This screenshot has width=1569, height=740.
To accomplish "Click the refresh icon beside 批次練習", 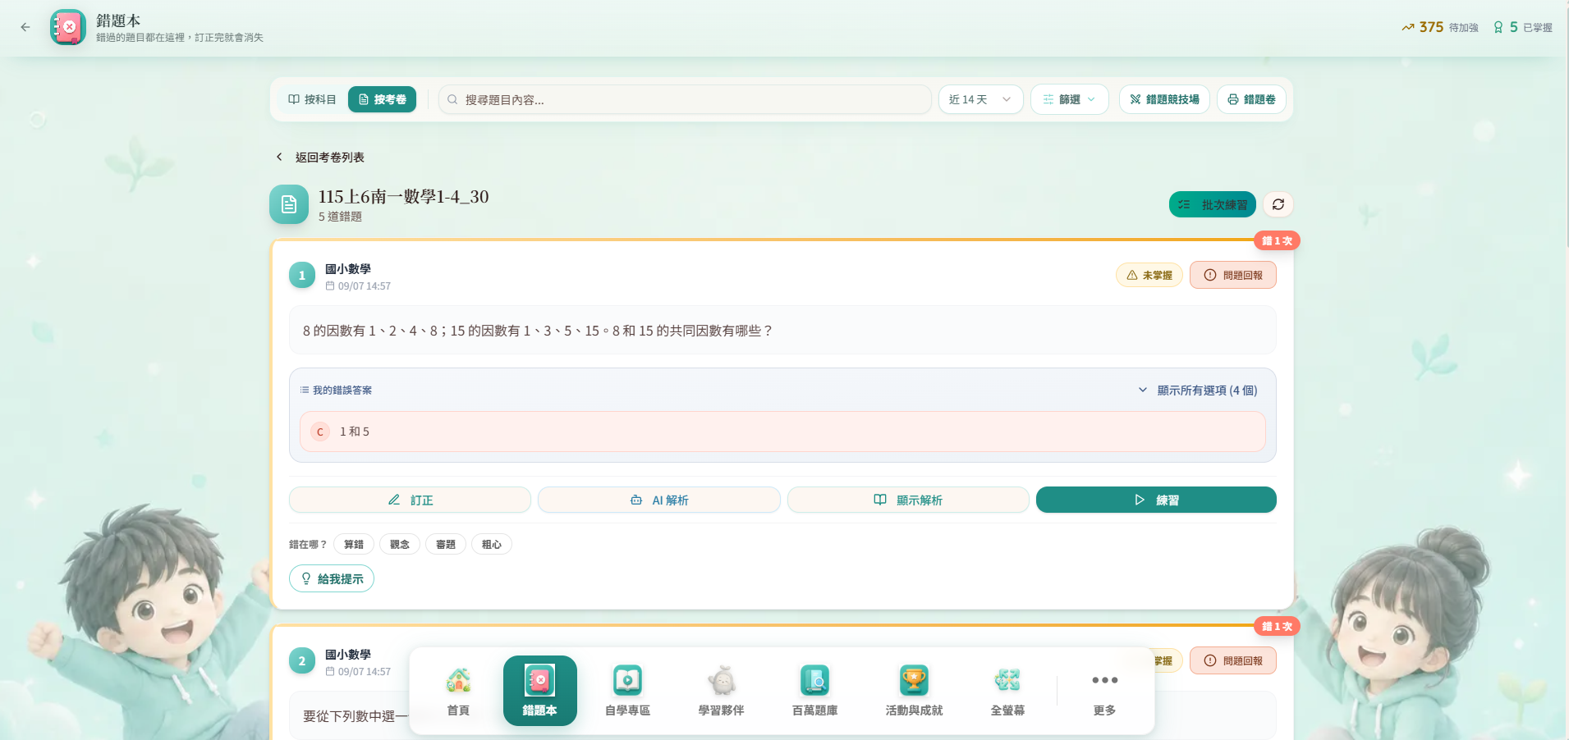I will [1278, 204].
